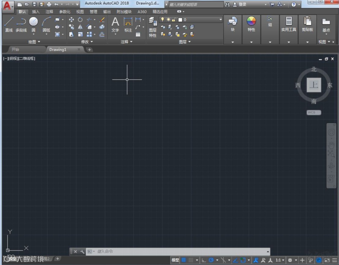Image resolution: width=339 pixels, height=265 pixels.
Task: Open the layer 0 dropdown list
Action: point(221,20)
